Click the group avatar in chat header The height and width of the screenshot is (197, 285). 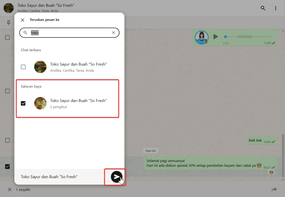tap(9, 8)
